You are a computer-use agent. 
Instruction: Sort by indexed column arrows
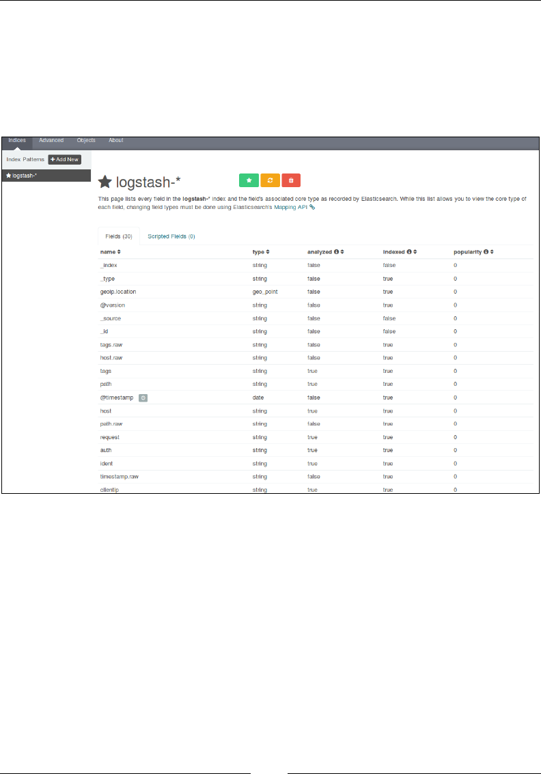coord(415,252)
